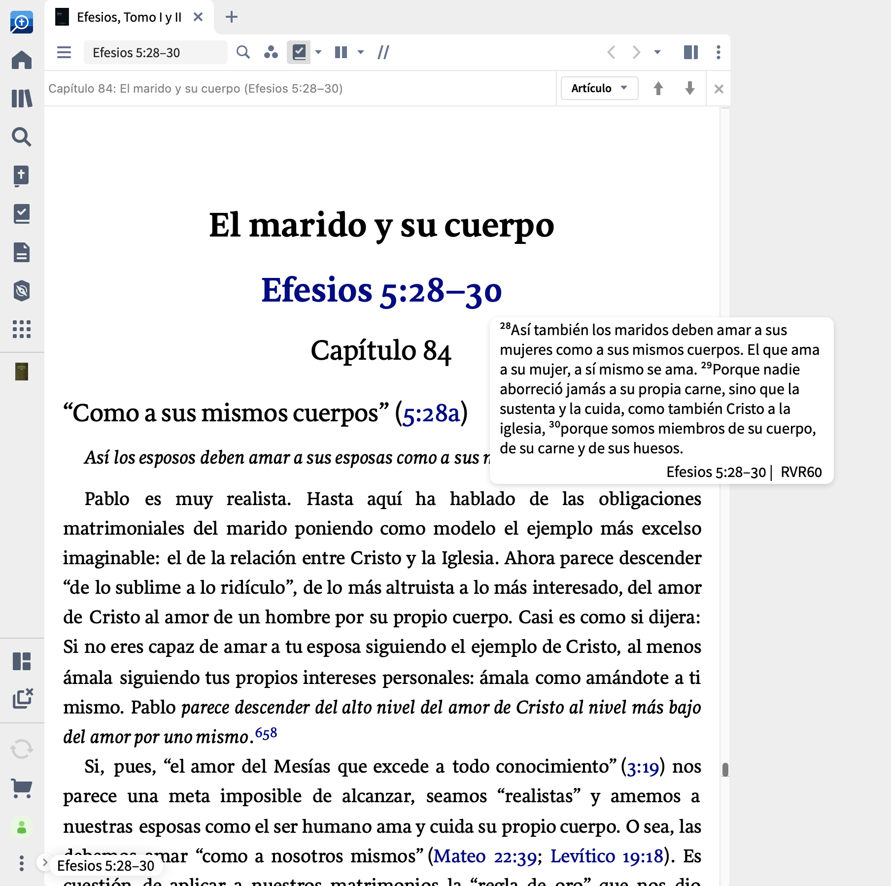Open the Artículo navigation dropdown
Viewport: 891px width, 886px height.
click(600, 88)
